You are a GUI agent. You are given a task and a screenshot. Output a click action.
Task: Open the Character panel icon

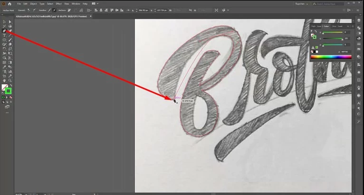[x=359, y=103]
